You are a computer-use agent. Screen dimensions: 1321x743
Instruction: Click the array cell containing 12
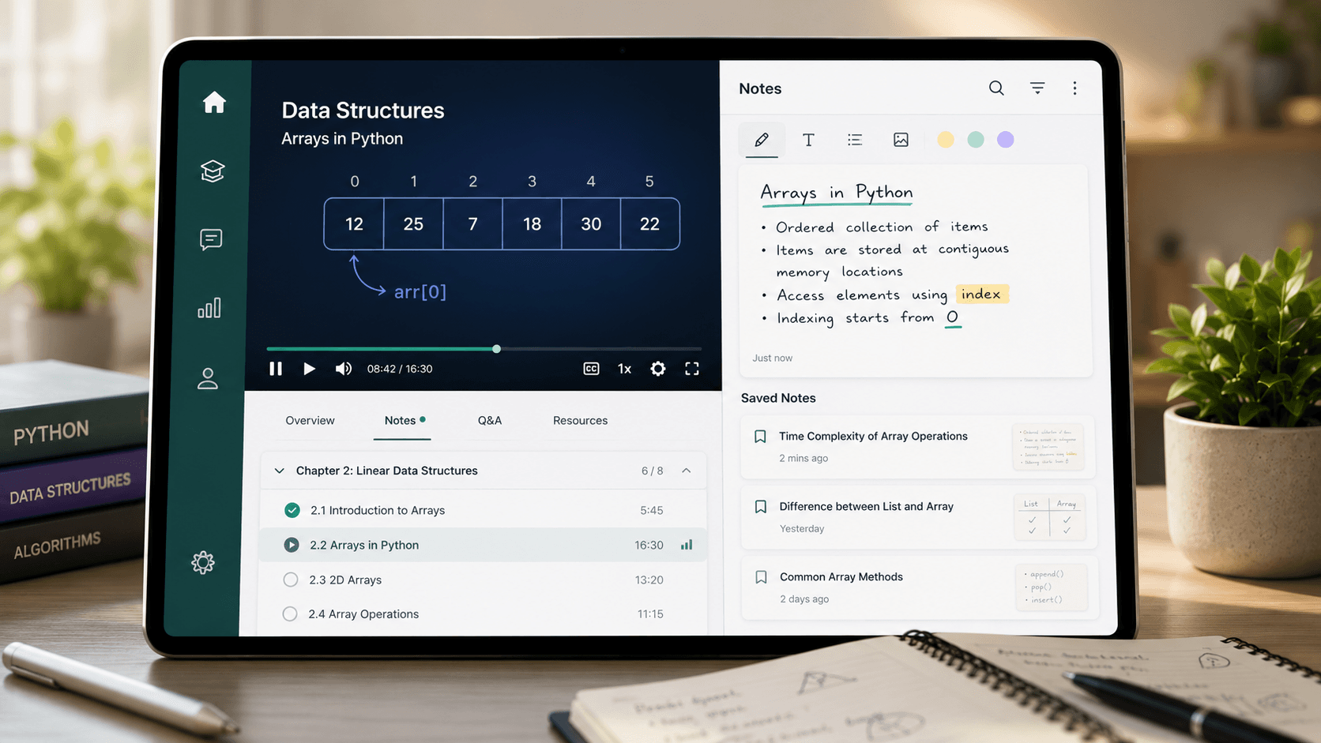pos(354,224)
